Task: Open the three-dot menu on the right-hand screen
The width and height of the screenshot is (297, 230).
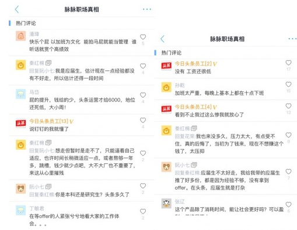Action: (292, 39)
